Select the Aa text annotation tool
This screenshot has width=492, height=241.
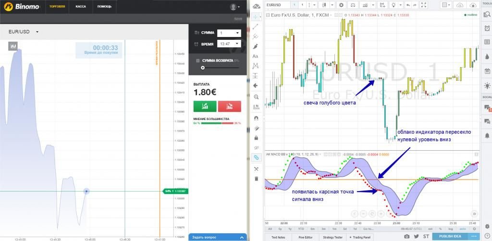[256, 56]
